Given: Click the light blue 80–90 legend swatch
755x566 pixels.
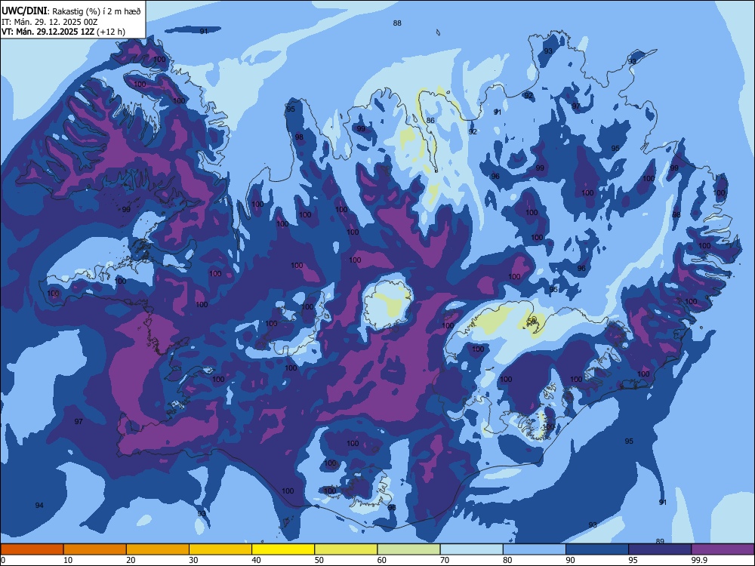Looking at the screenshot, I should coord(535,549).
